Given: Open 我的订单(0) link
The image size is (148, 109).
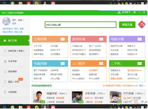Looking at the screenshot, I should (x=8, y=32).
